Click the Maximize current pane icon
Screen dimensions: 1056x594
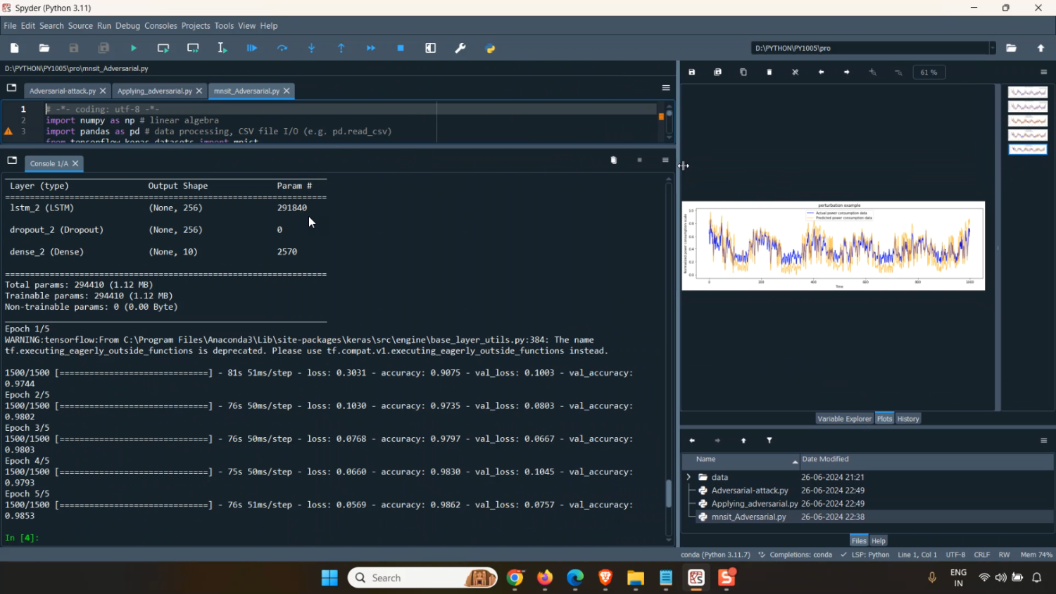pyautogui.click(x=431, y=48)
